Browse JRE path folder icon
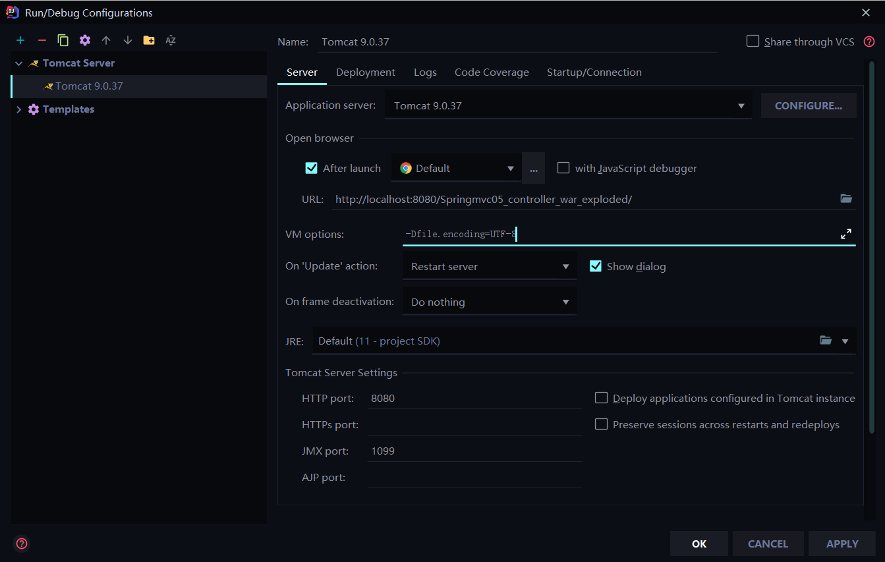Image resolution: width=885 pixels, height=562 pixels. (826, 341)
